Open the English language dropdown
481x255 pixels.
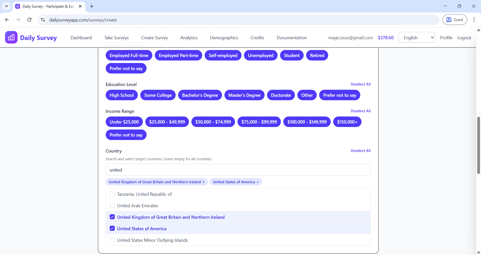click(417, 37)
